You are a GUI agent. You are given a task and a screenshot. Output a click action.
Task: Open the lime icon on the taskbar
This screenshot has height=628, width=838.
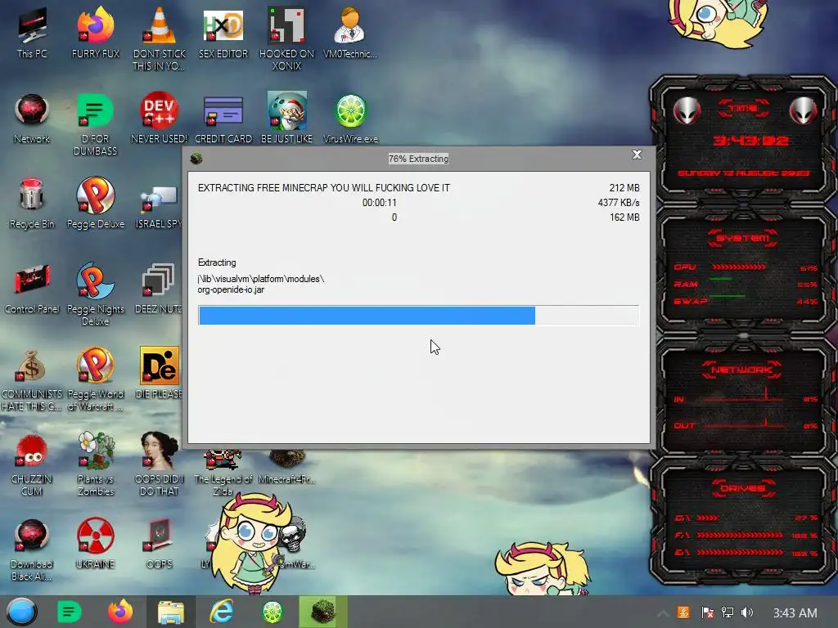[272, 612]
